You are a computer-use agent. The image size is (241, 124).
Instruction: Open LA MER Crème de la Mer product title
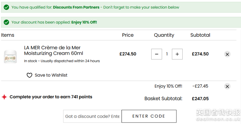53,51
